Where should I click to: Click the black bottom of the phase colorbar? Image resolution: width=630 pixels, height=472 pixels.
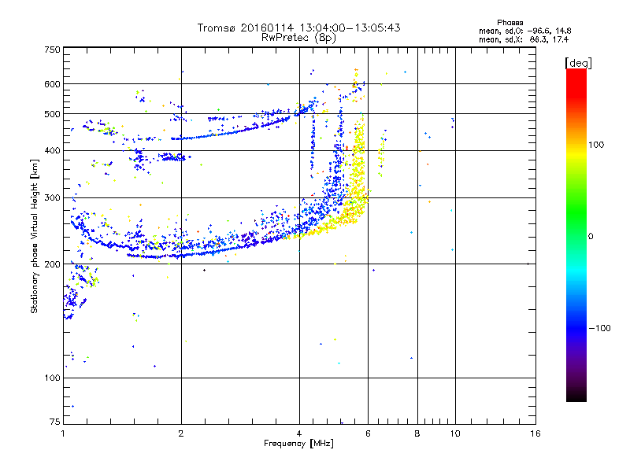coord(576,396)
